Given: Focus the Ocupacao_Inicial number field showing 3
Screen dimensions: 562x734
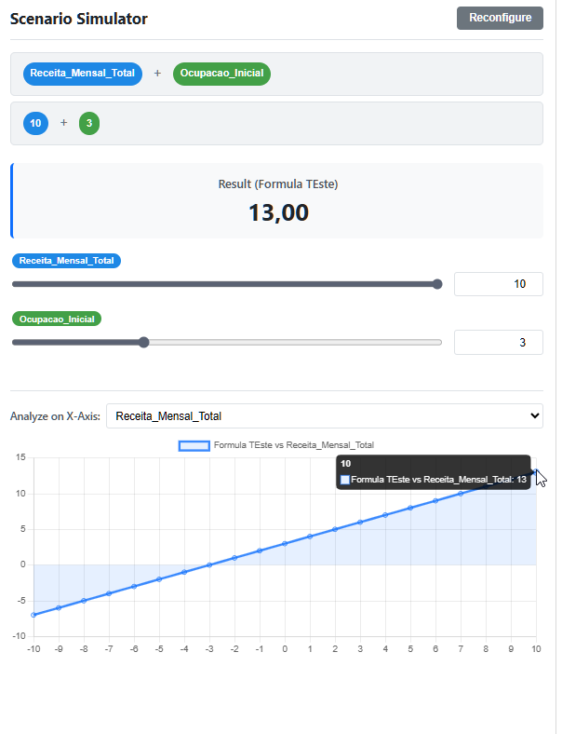Looking at the screenshot, I should 498,343.
